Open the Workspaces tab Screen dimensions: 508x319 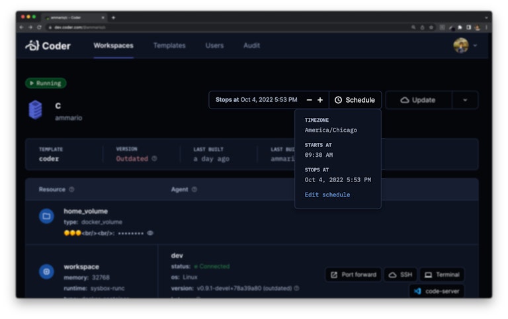point(113,46)
